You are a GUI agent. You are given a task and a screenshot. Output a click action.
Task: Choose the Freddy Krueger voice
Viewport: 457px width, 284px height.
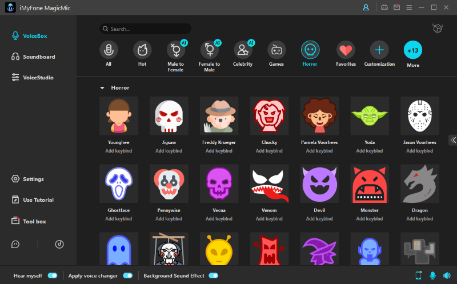tap(219, 116)
